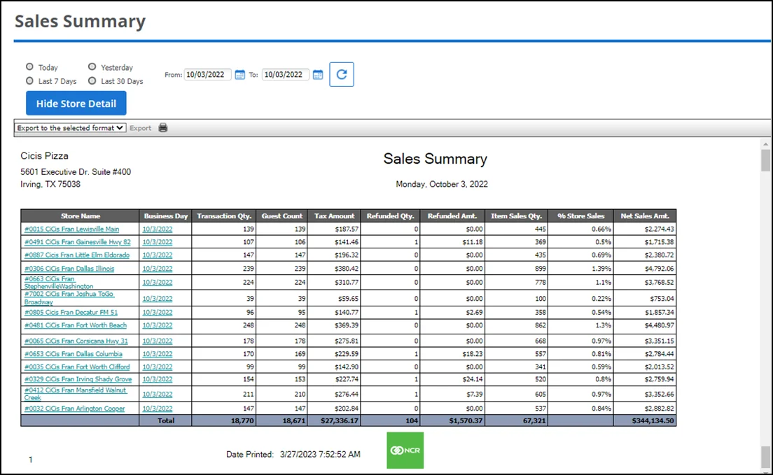
Task: Open the From date calendar picker
Action: 239,75
